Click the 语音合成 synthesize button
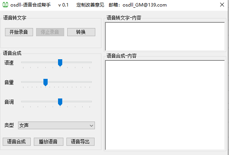 pos(17,142)
